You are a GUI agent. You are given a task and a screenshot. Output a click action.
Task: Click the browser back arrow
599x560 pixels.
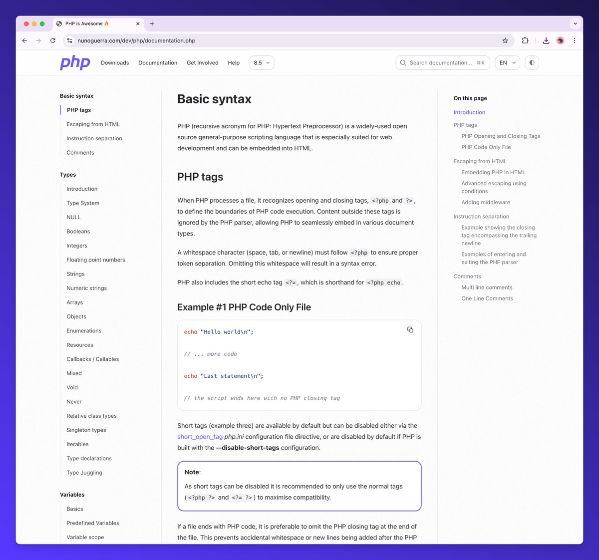point(24,40)
